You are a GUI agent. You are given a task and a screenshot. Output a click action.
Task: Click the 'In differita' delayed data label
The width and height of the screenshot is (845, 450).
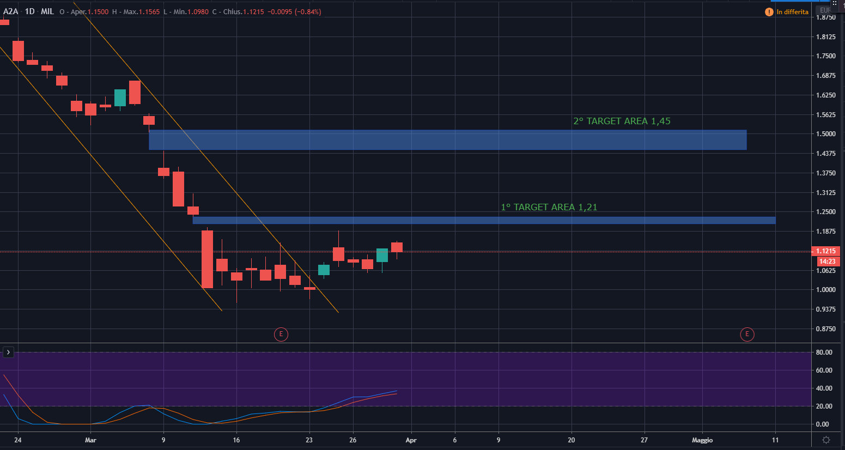pos(792,11)
